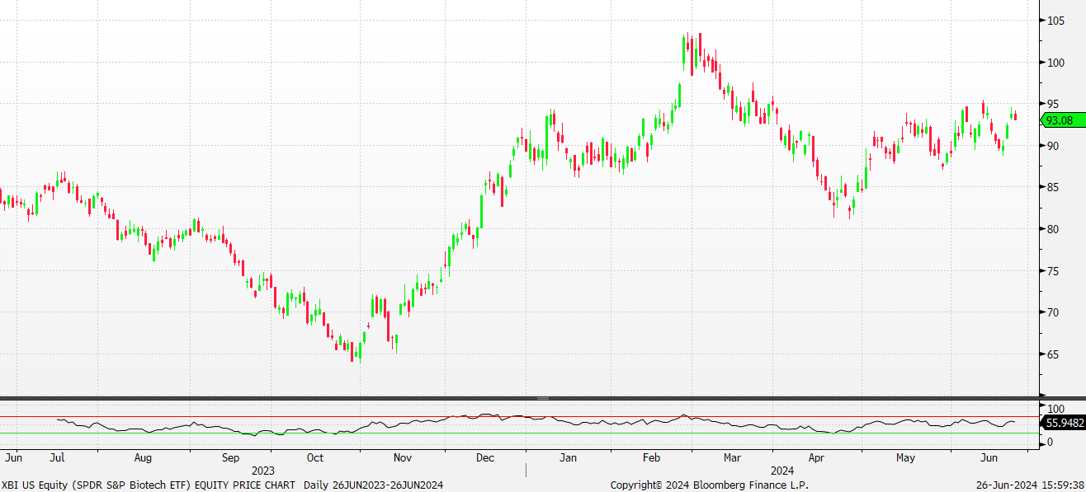Select the 100 label on the price axis

tap(1055, 63)
